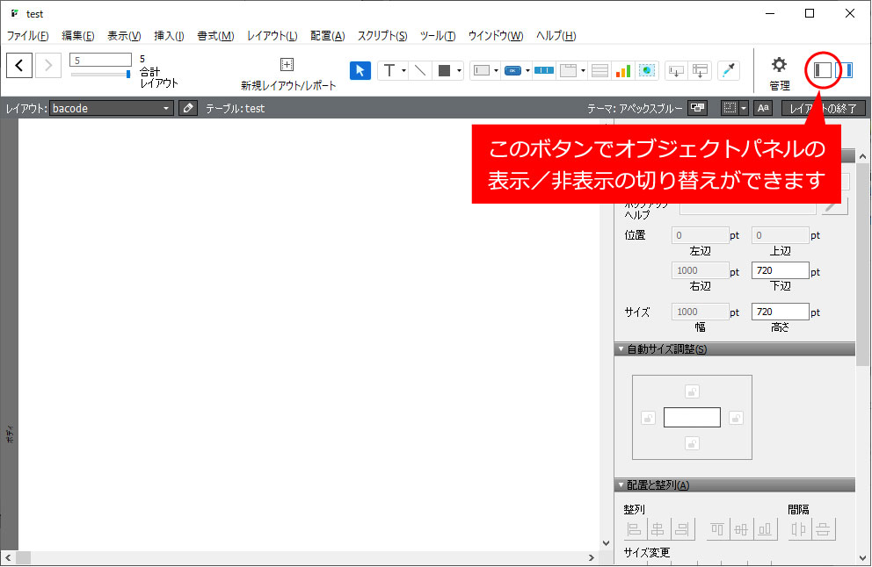Screen dimensions: 872x567
Task: Select the Button tool
Action: [512, 70]
